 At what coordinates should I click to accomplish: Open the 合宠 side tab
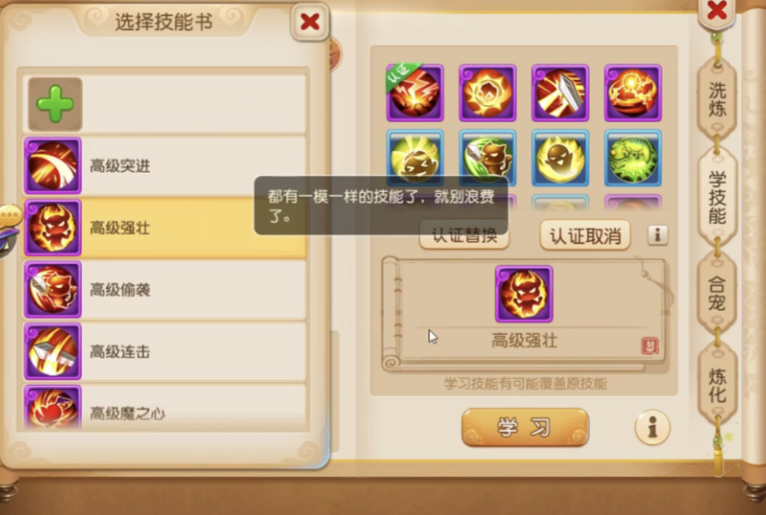click(x=717, y=293)
